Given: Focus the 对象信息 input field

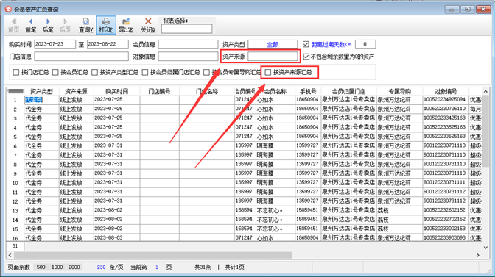Looking at the screenshot, I should point(188,57).
